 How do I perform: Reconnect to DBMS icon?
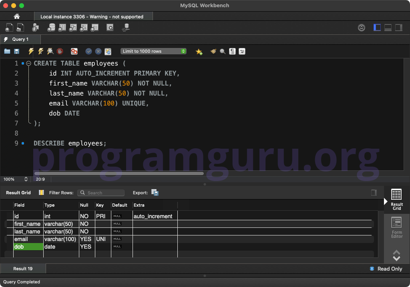coord(126,28)
